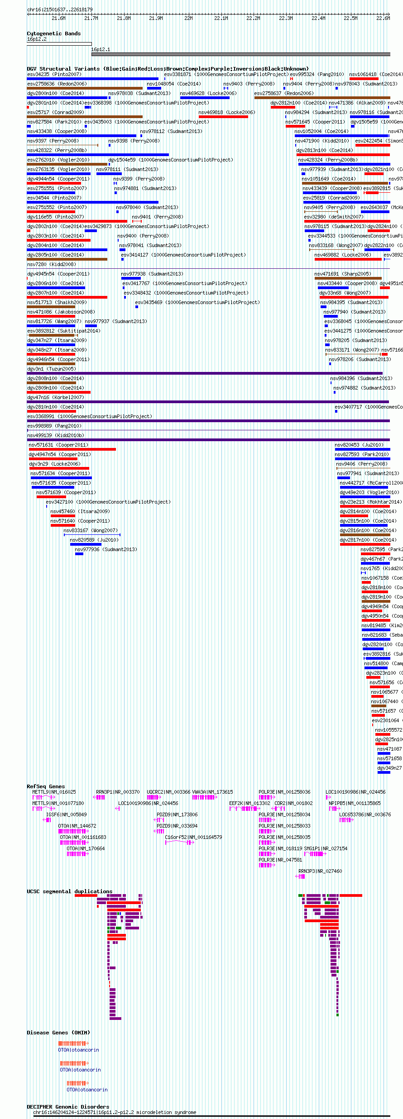This screenshot has height=1119, width=403.
Task: Click the chr16:21501637..22618179 region label
Action: (x=60, y=10)
